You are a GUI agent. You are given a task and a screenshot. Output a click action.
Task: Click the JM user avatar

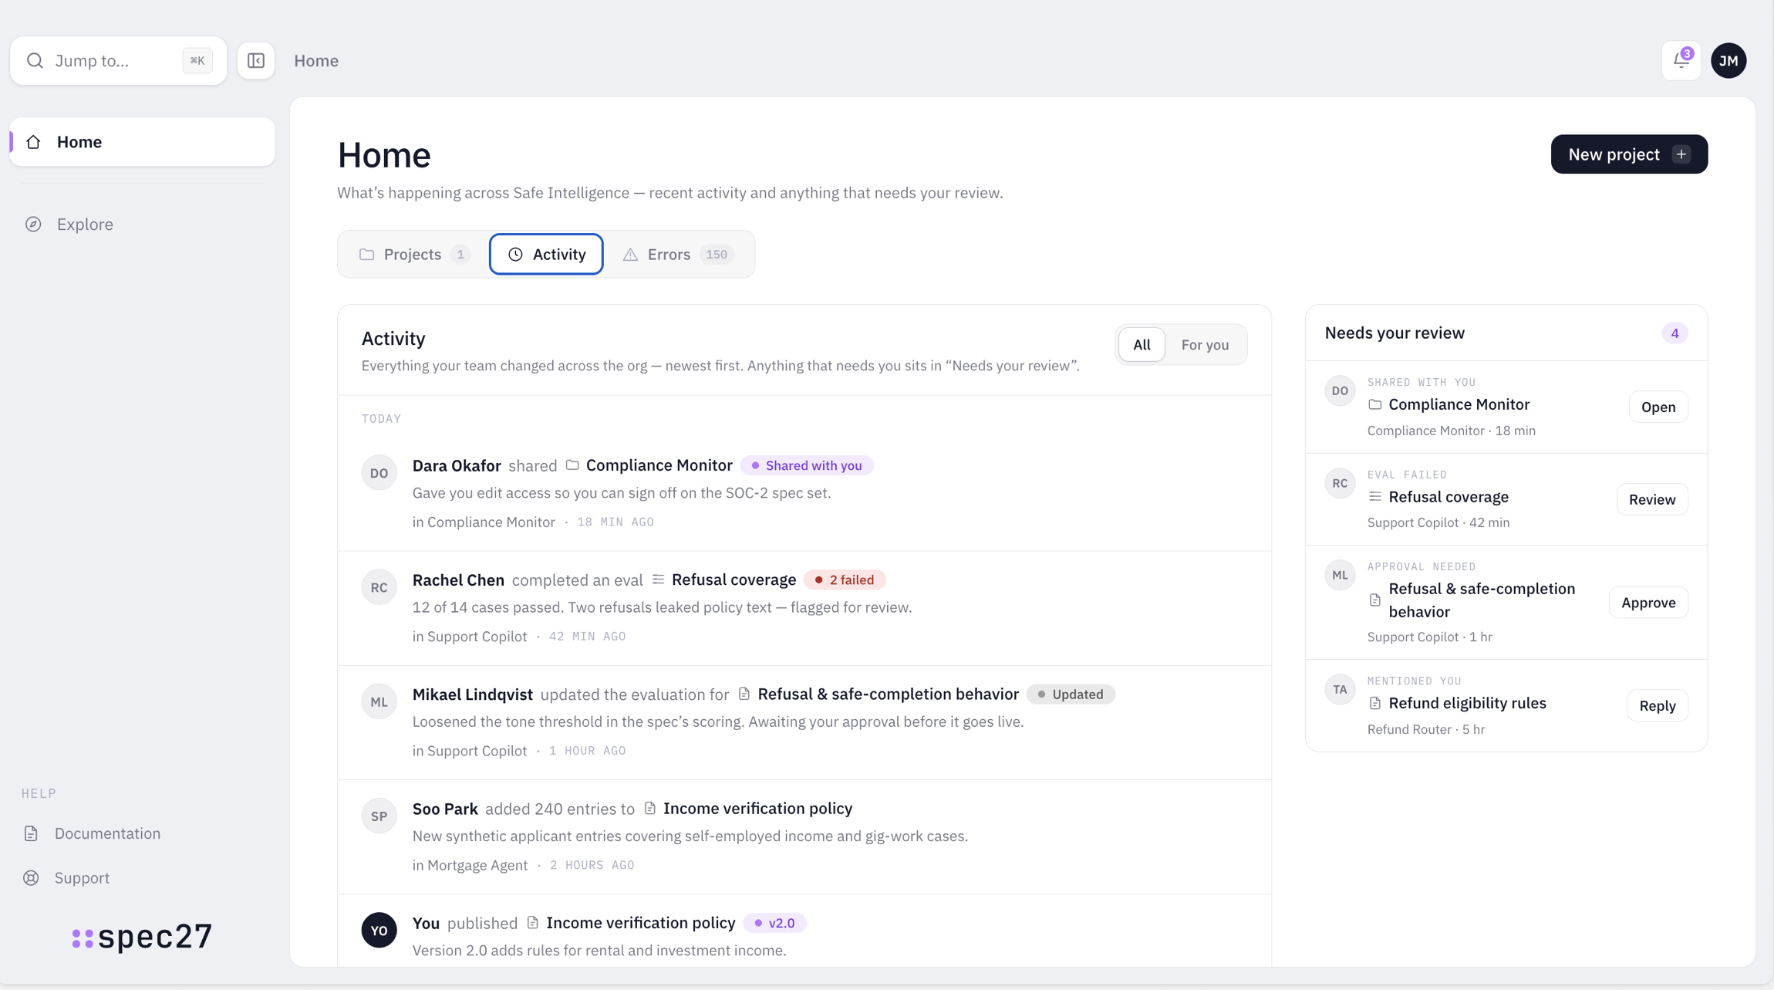pyautogui.click(x=1728, y=60)
